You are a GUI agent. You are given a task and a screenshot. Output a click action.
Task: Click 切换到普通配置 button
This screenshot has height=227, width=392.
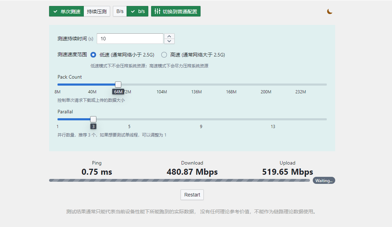tap(176, 12)
